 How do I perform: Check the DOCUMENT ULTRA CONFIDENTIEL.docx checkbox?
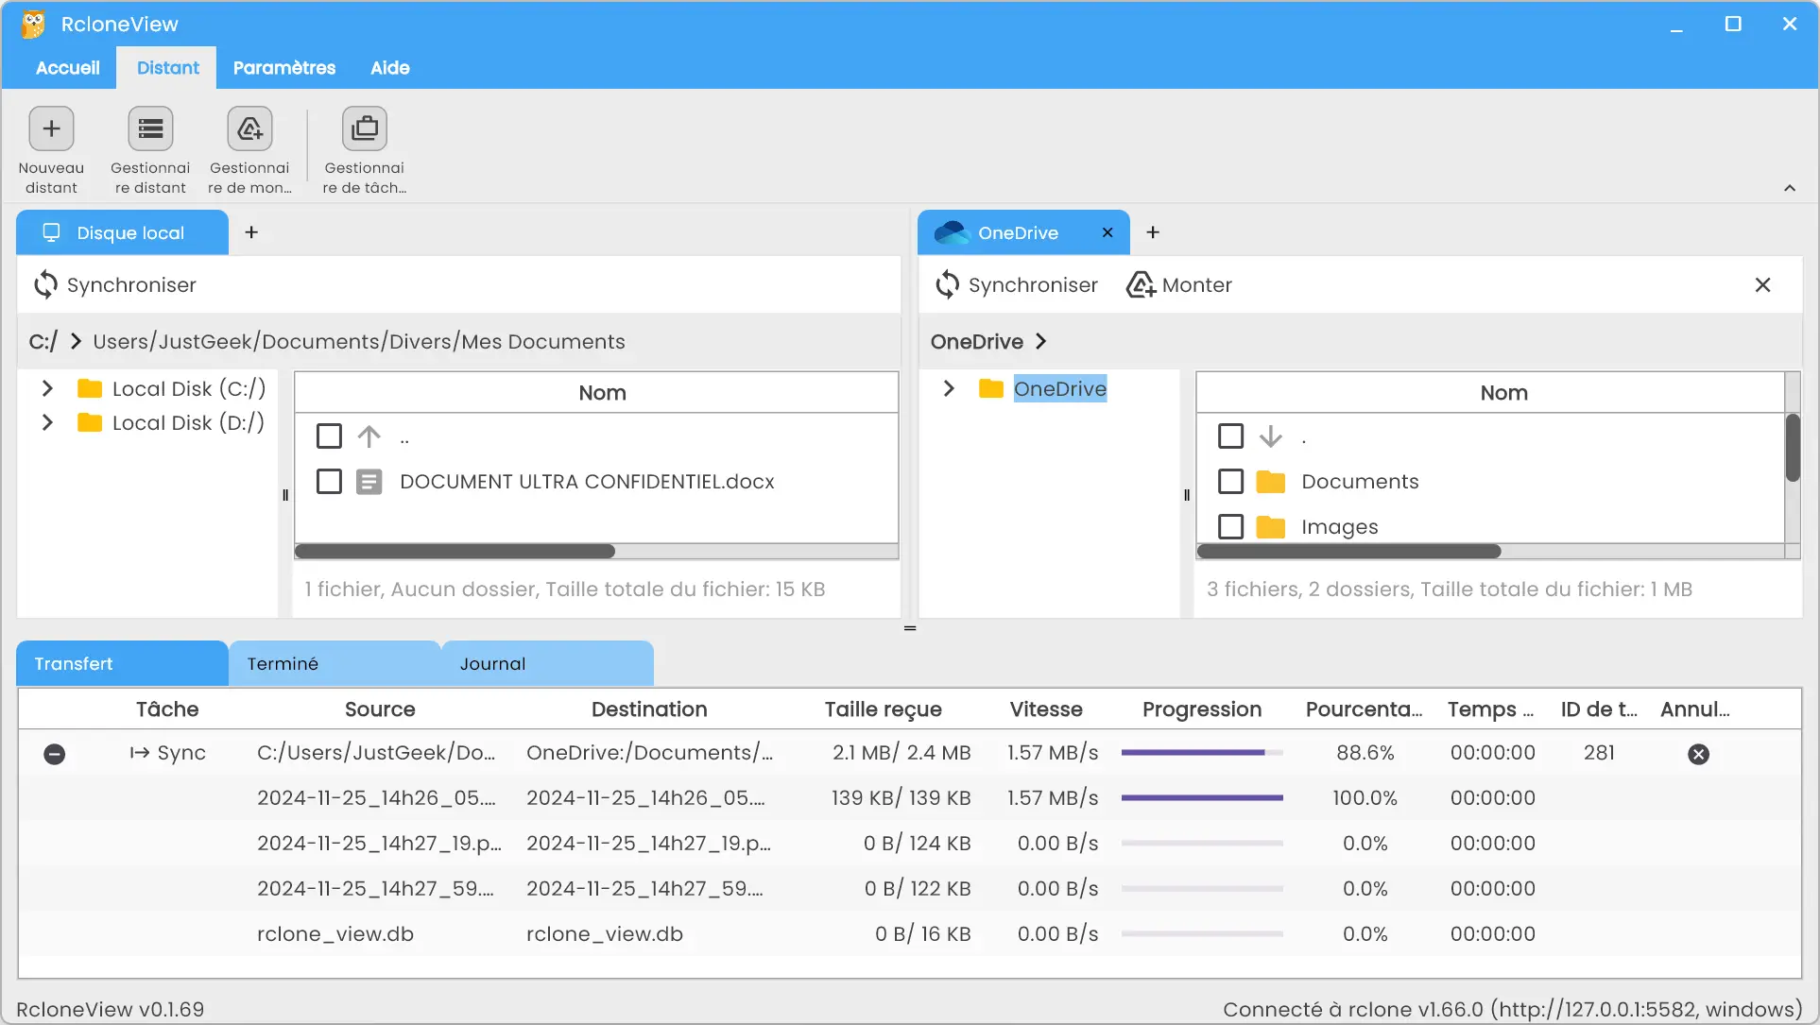tap(329, 482)
